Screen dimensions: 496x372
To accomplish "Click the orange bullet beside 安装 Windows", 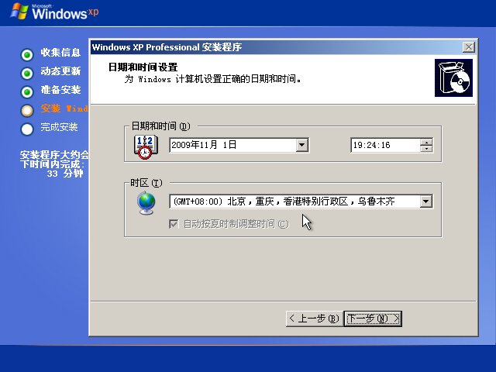I will point(27,110).
